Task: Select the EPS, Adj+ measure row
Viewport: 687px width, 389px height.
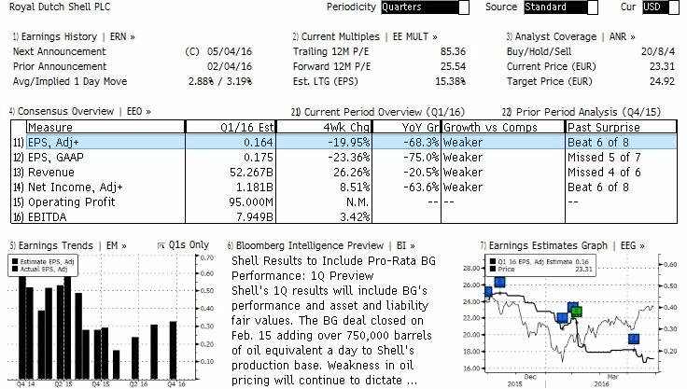Action: [x=343, y=143]
